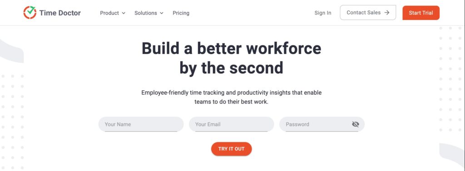This screenshot has width=465, height=171.
Task: Click the Contact Sales button
Action: (x=368, y=12)
